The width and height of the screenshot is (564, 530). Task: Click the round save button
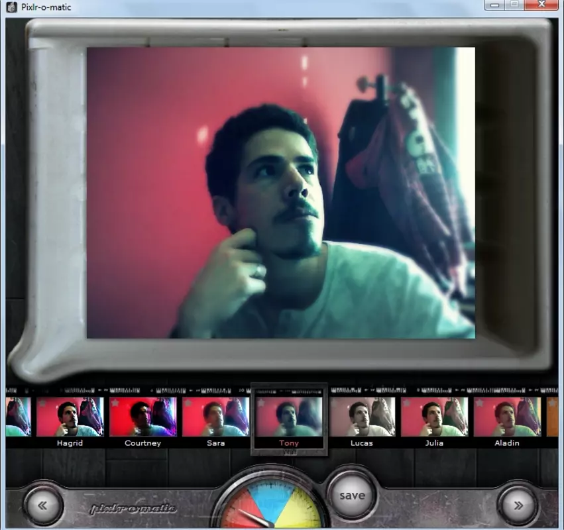[352, 496]
